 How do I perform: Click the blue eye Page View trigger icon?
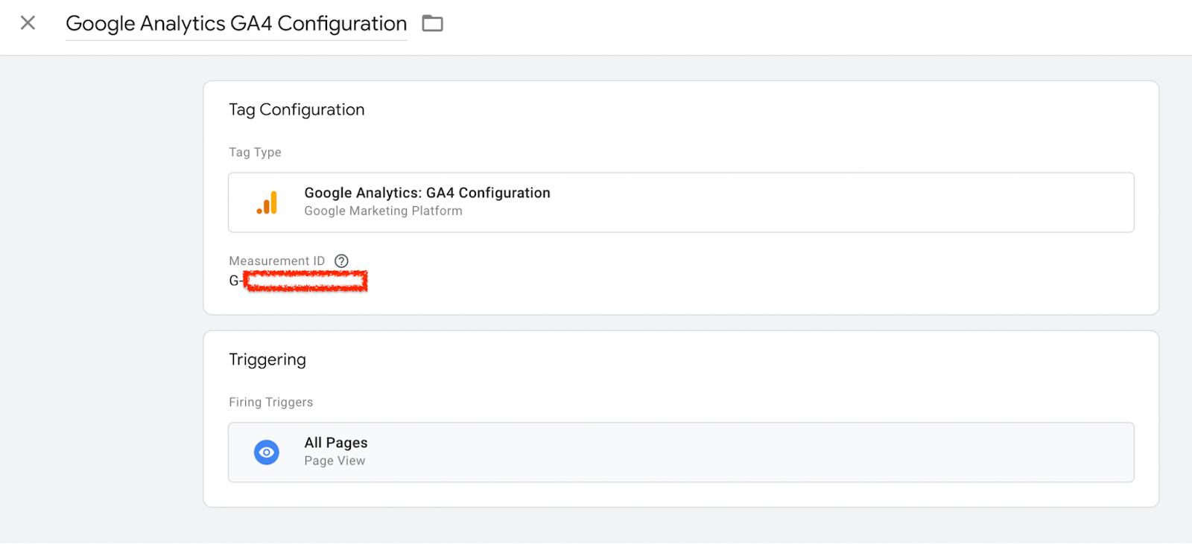tap(267, 452)
